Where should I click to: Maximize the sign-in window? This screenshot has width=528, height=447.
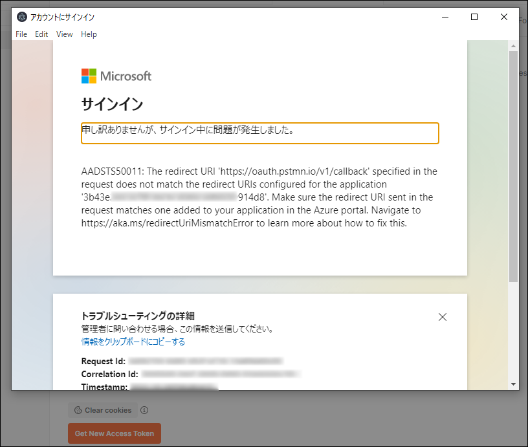[x=474, y=17]
